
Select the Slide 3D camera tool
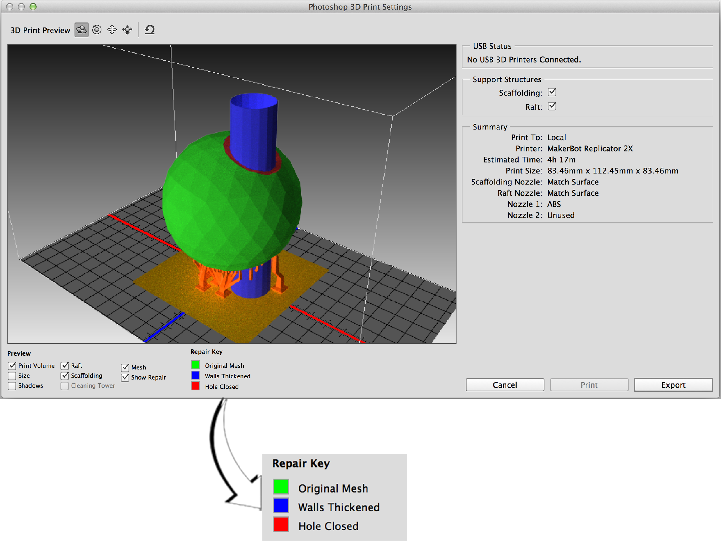point(127,30)
